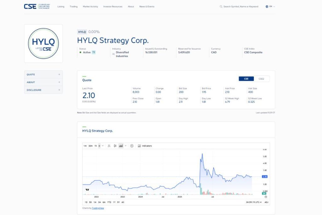The height and width of the screenshot is (215, 322).
Task: Click the T2 tier badge next to Active
Action: point(94,52)
